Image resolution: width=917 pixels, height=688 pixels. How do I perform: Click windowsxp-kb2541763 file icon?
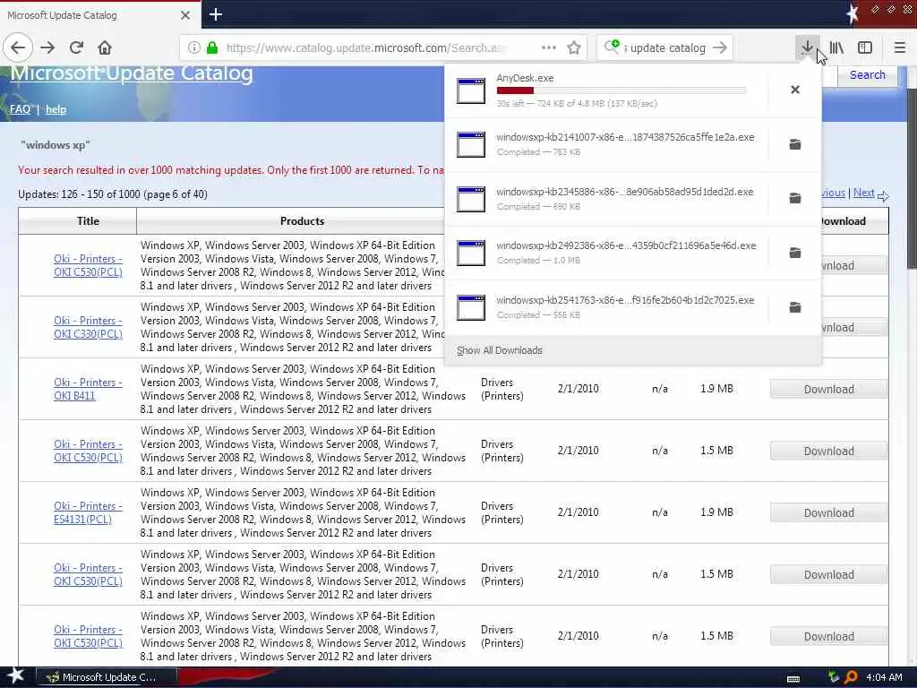[x=471, y=307]
